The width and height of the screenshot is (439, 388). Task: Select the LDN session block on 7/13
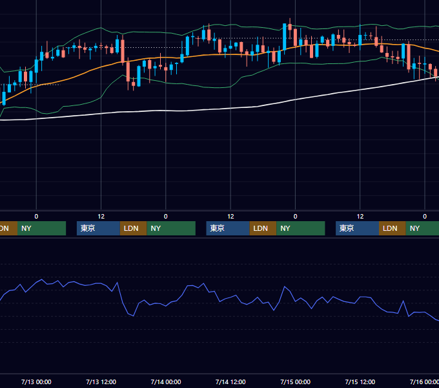pyautogui.click(x=133, y=228)
